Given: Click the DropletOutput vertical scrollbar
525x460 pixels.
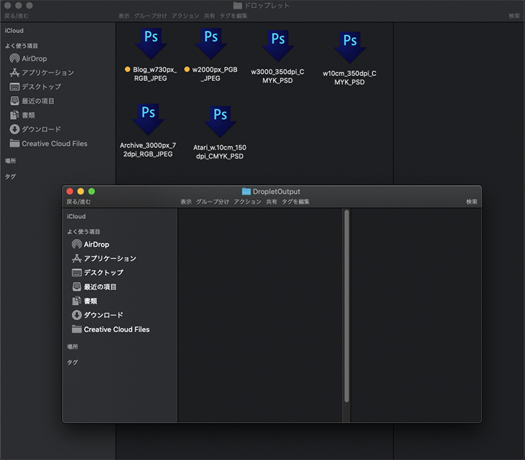Looking at the screenshot, I should click(347, 306).
